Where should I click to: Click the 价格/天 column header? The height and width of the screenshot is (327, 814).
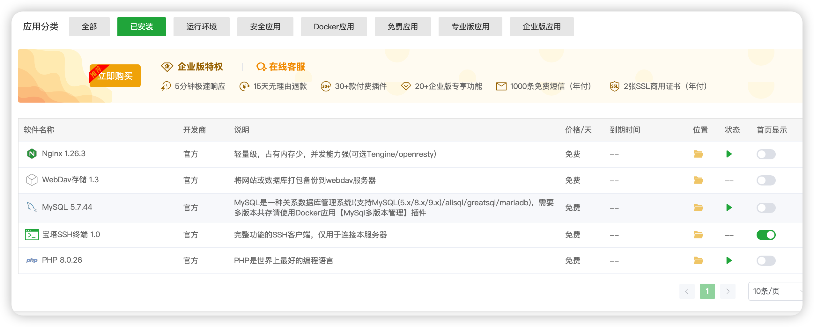coord(578,130)
